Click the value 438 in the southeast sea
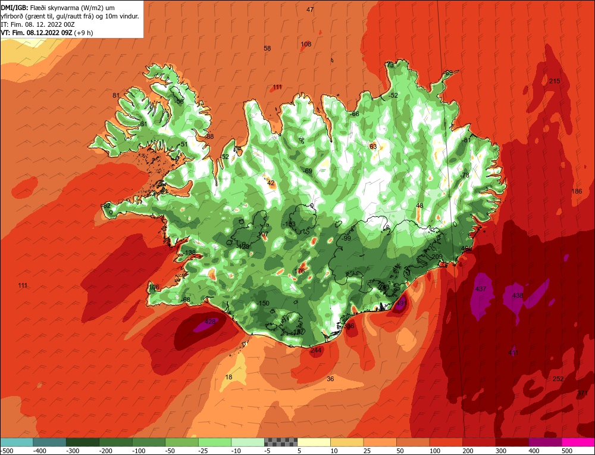595x455 pixels. [518, 295]
